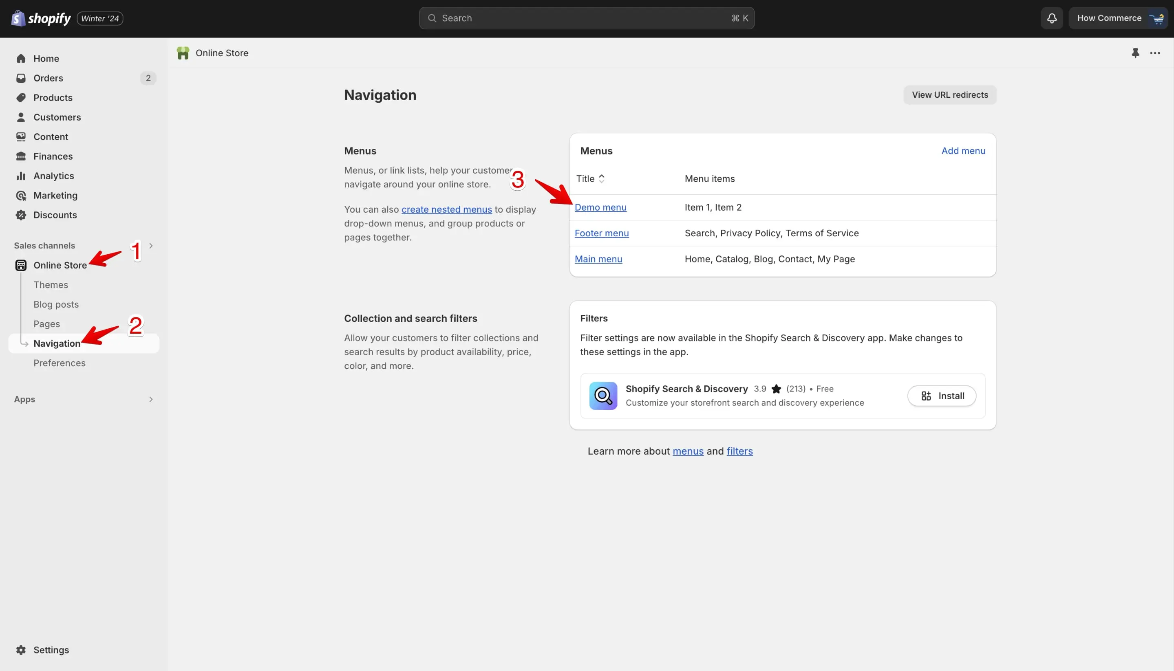Click the Menu items column header

click(709, 179)
